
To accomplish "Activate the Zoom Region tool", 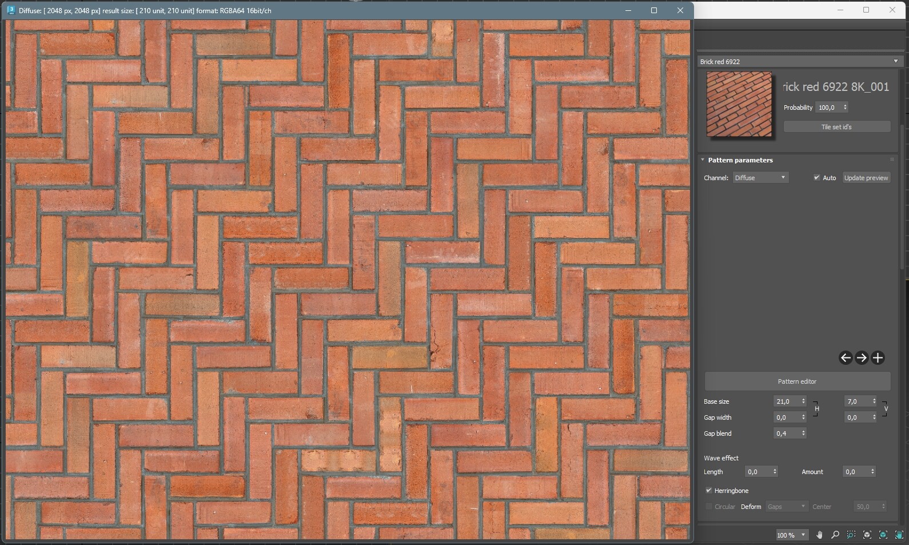I will point(851,535).
